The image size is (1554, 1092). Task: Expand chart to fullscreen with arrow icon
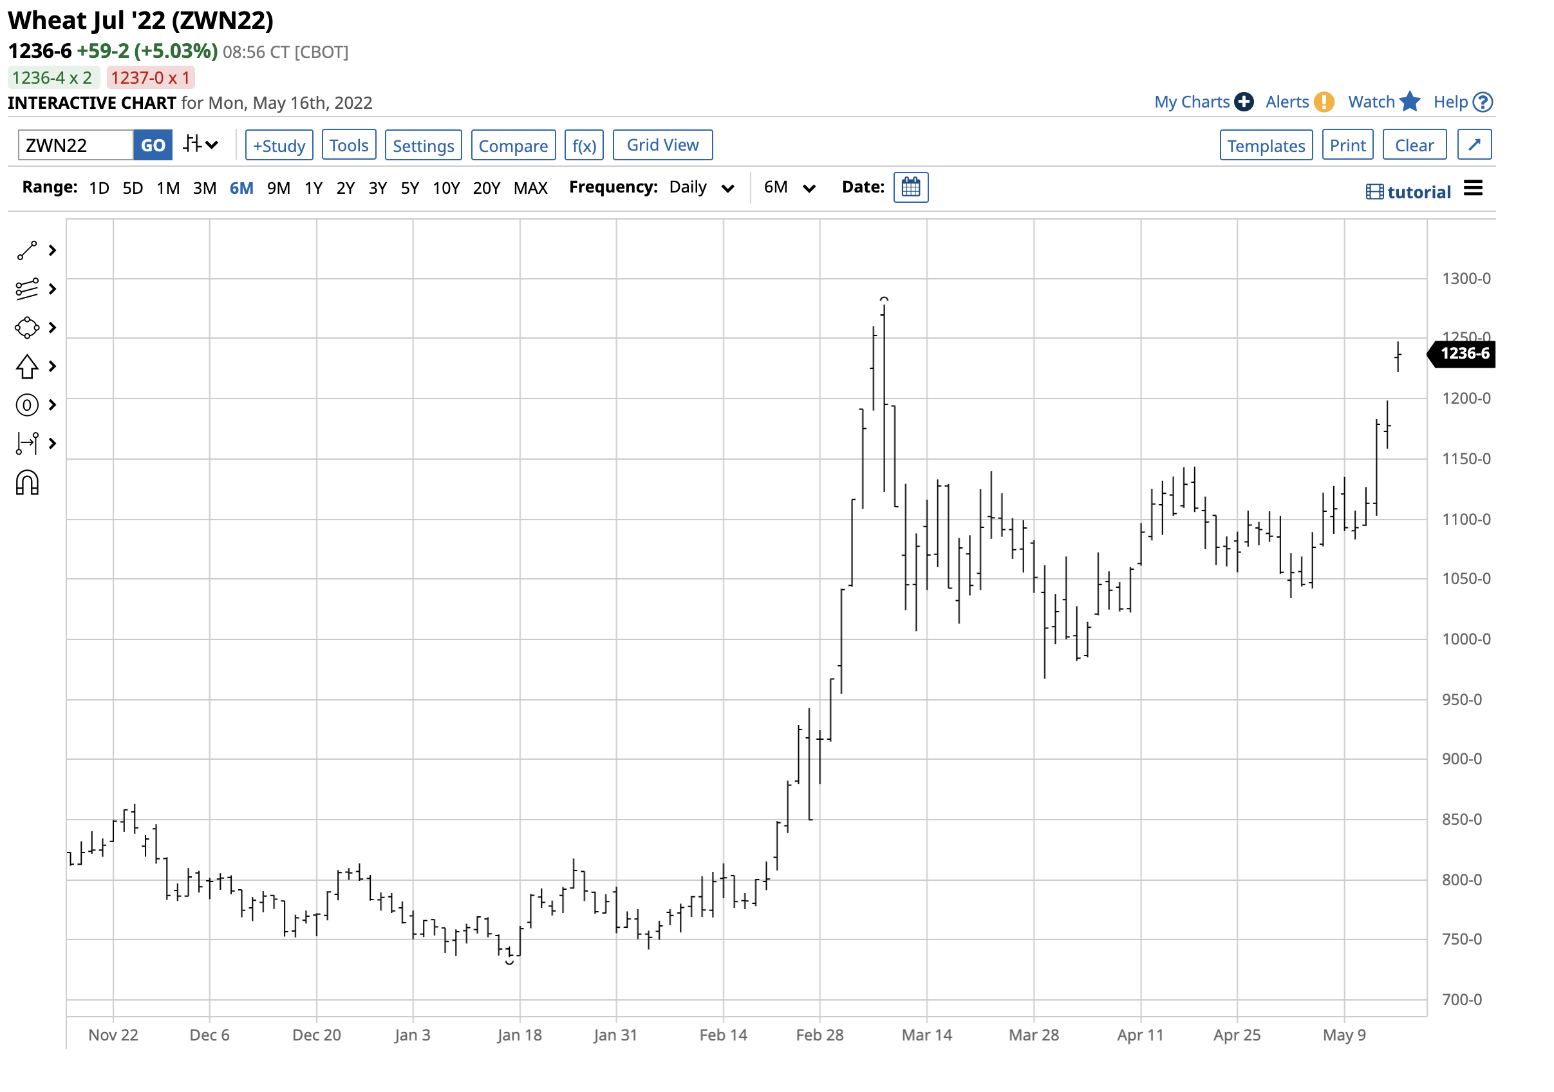(x=1474, y=145)
